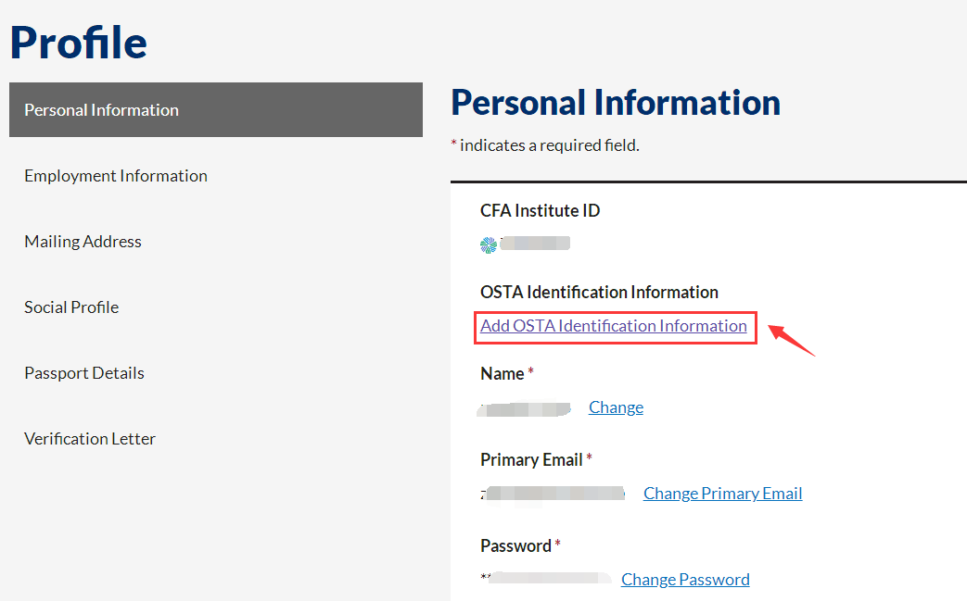This screenshot has width=967, height=601.
Task: Select the blurred primary email value
Action: point(553,494)
